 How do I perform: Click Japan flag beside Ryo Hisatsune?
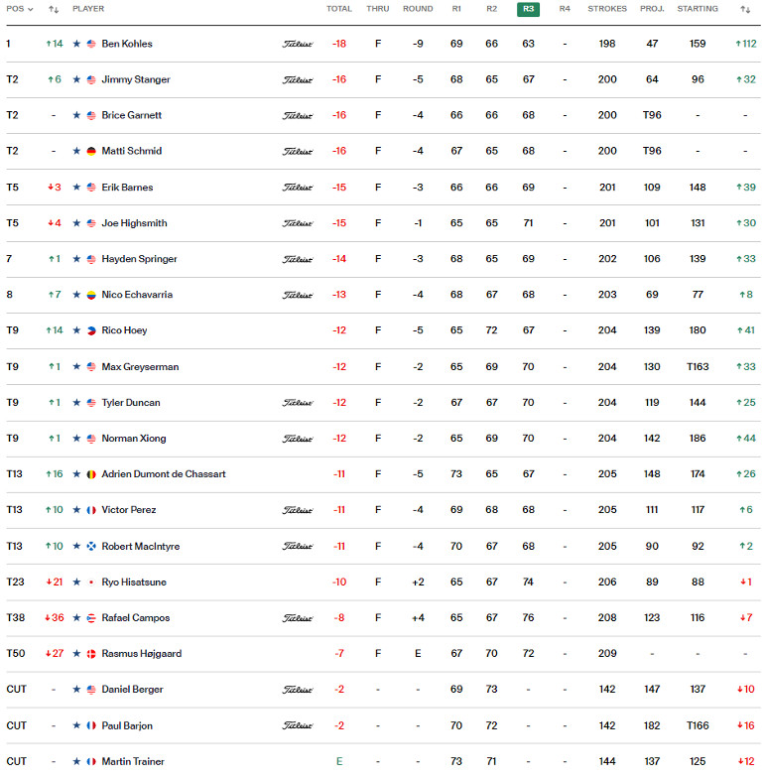point(91,583)
